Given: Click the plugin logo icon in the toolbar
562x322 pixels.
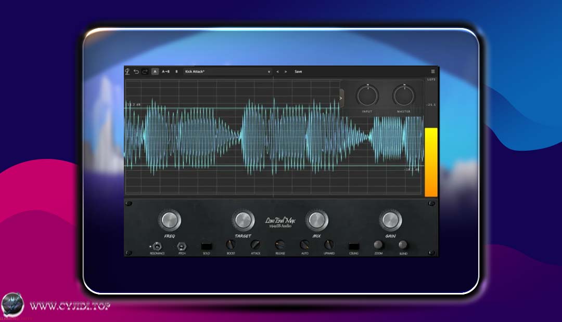Looking at the screenshot, I should (127, 72).
